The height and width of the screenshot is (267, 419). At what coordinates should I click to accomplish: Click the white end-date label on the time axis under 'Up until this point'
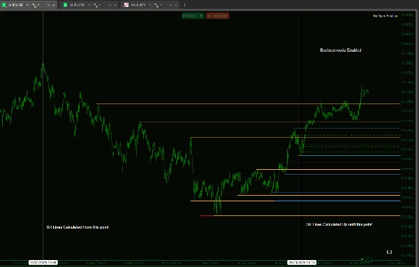tap(302, 262)
